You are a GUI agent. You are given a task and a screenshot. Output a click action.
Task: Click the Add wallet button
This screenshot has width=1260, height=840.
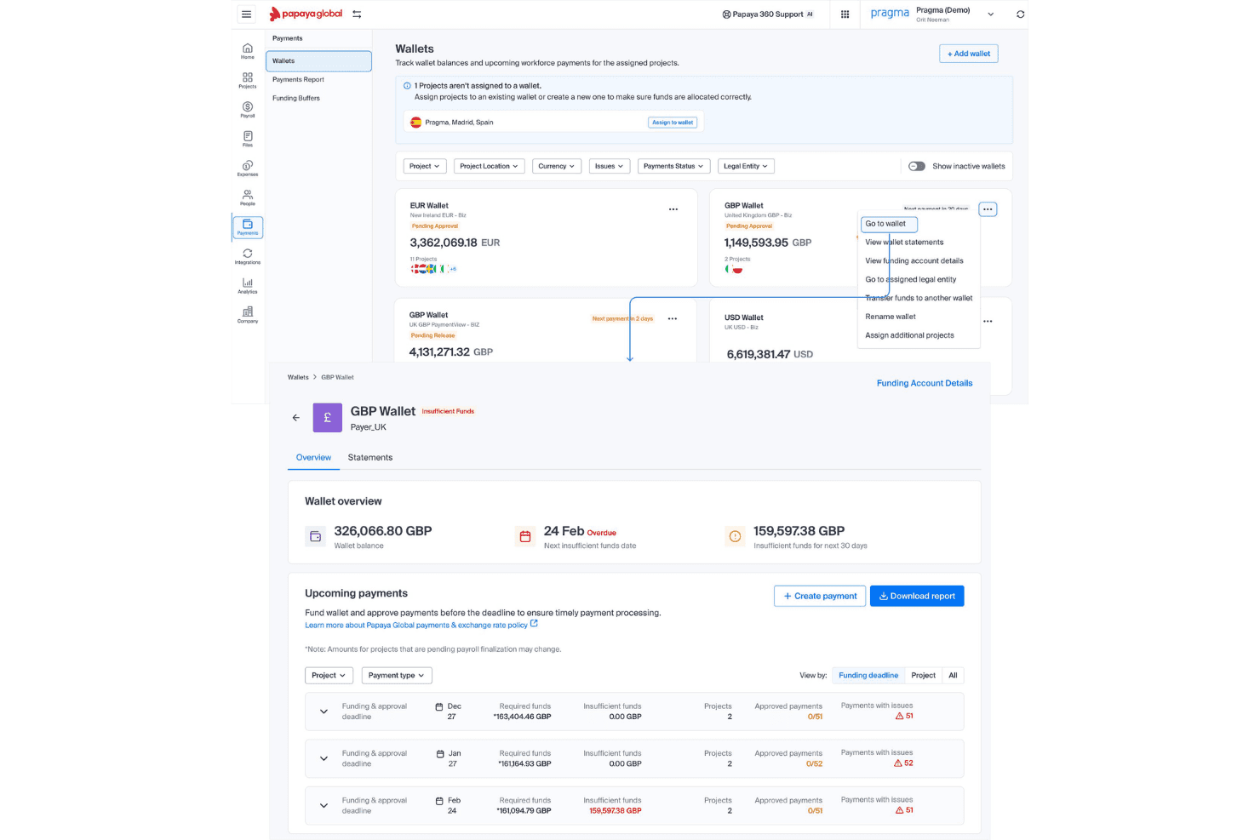click(x=969, y=54)
